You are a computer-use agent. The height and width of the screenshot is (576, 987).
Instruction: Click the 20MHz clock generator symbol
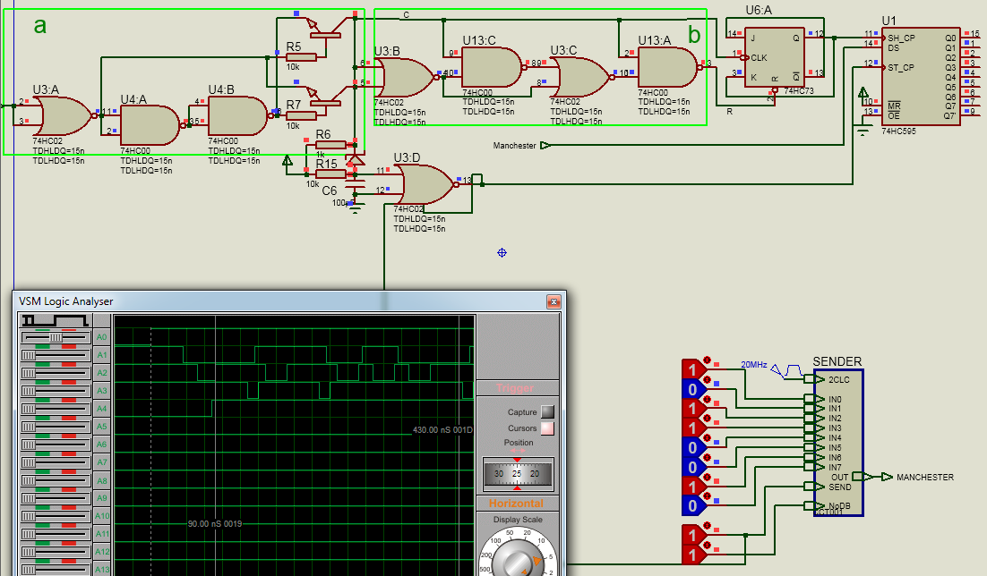pos(793,369)
